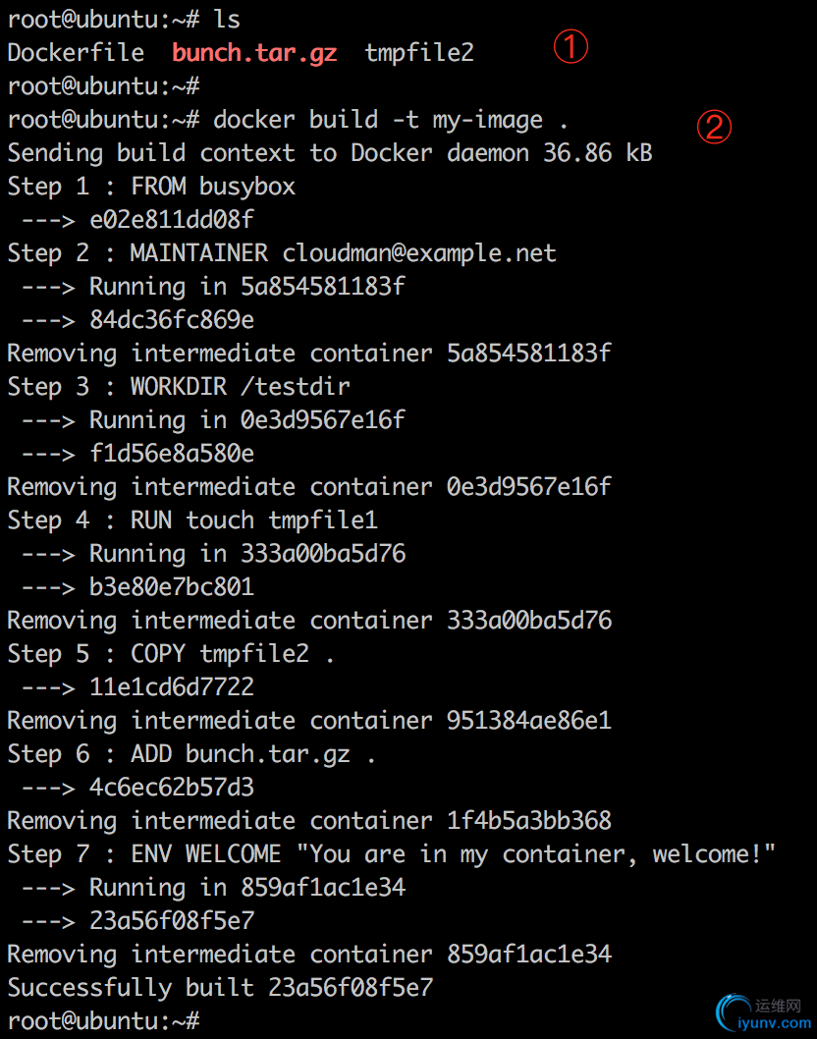Click the Step 1 FROM busybox line

(x=151, y=187)
